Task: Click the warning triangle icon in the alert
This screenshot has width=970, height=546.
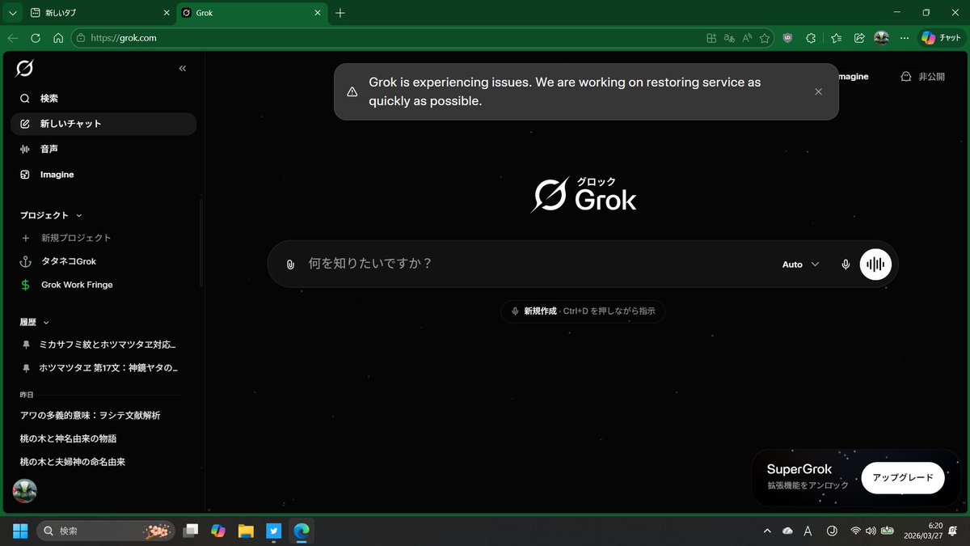Action: 352,92
